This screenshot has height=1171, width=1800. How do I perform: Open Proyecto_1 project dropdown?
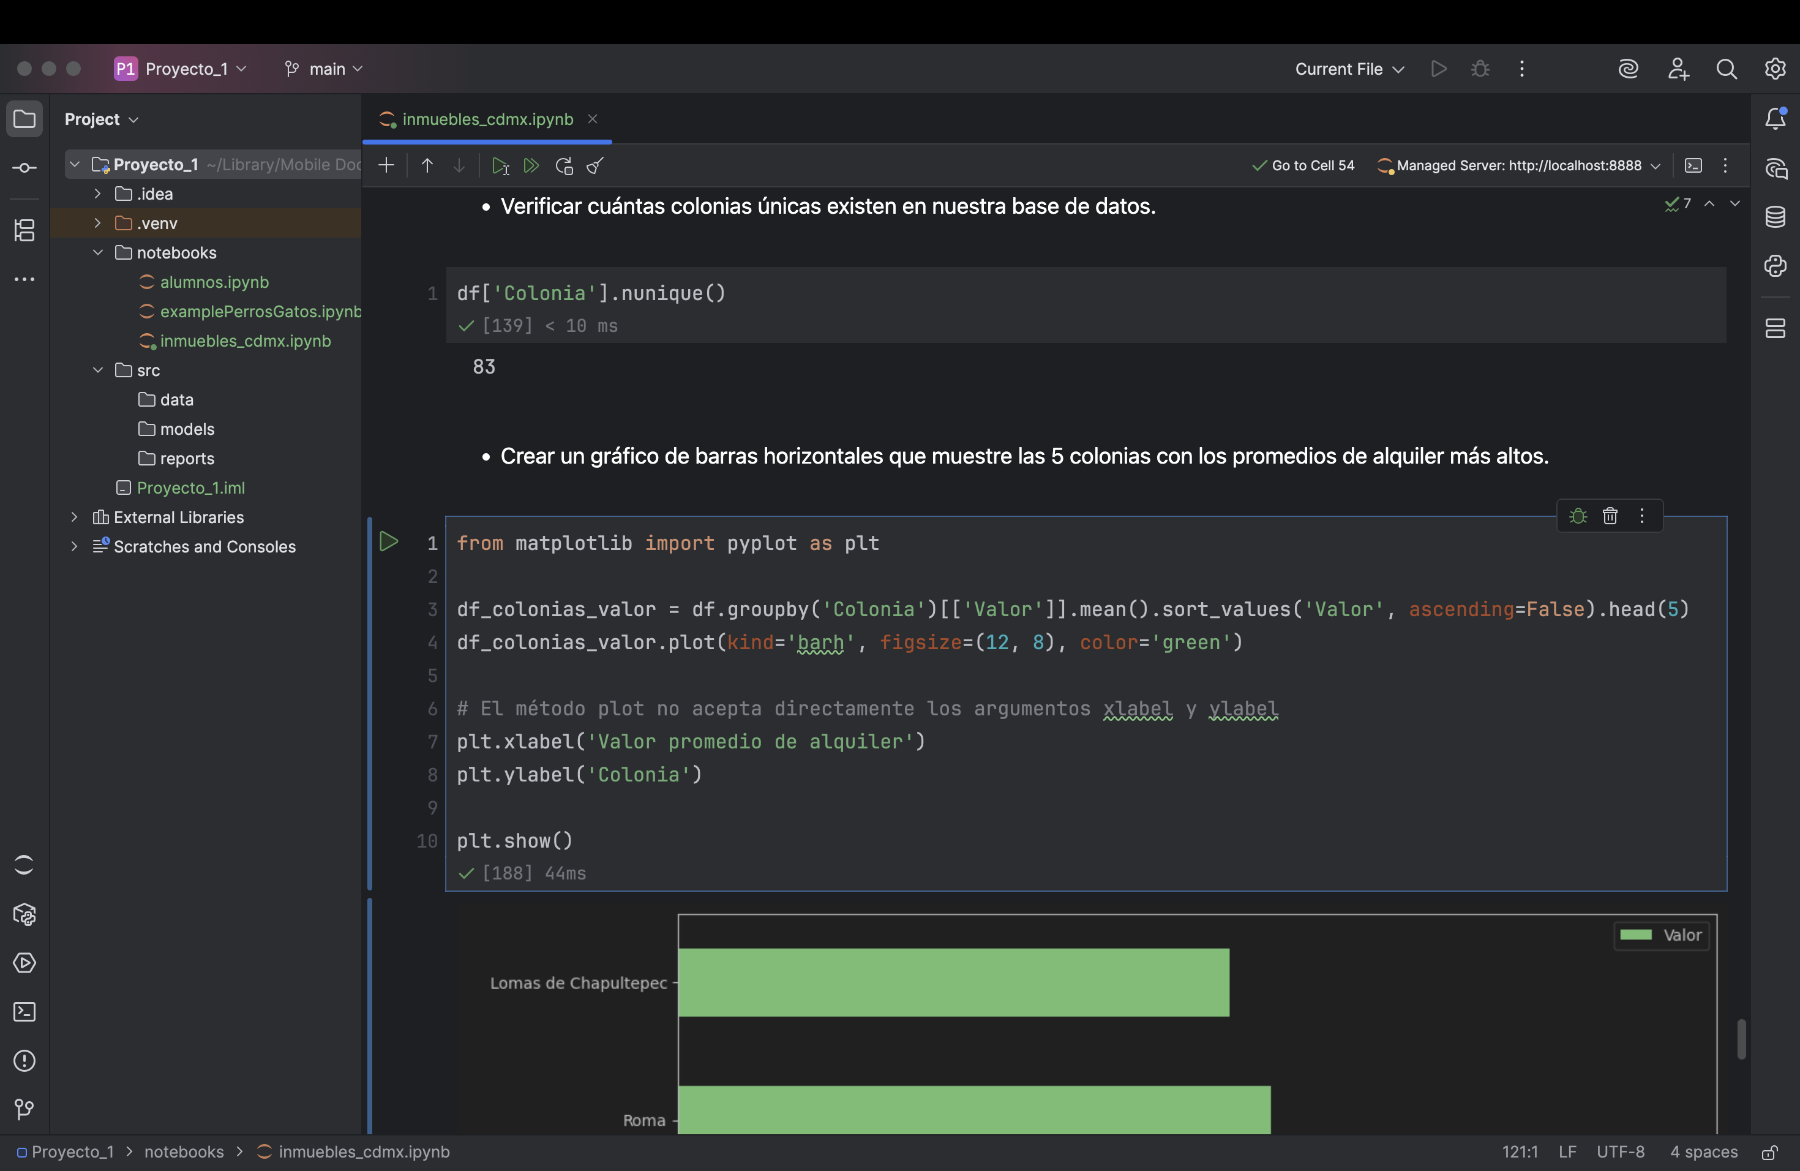181,69
